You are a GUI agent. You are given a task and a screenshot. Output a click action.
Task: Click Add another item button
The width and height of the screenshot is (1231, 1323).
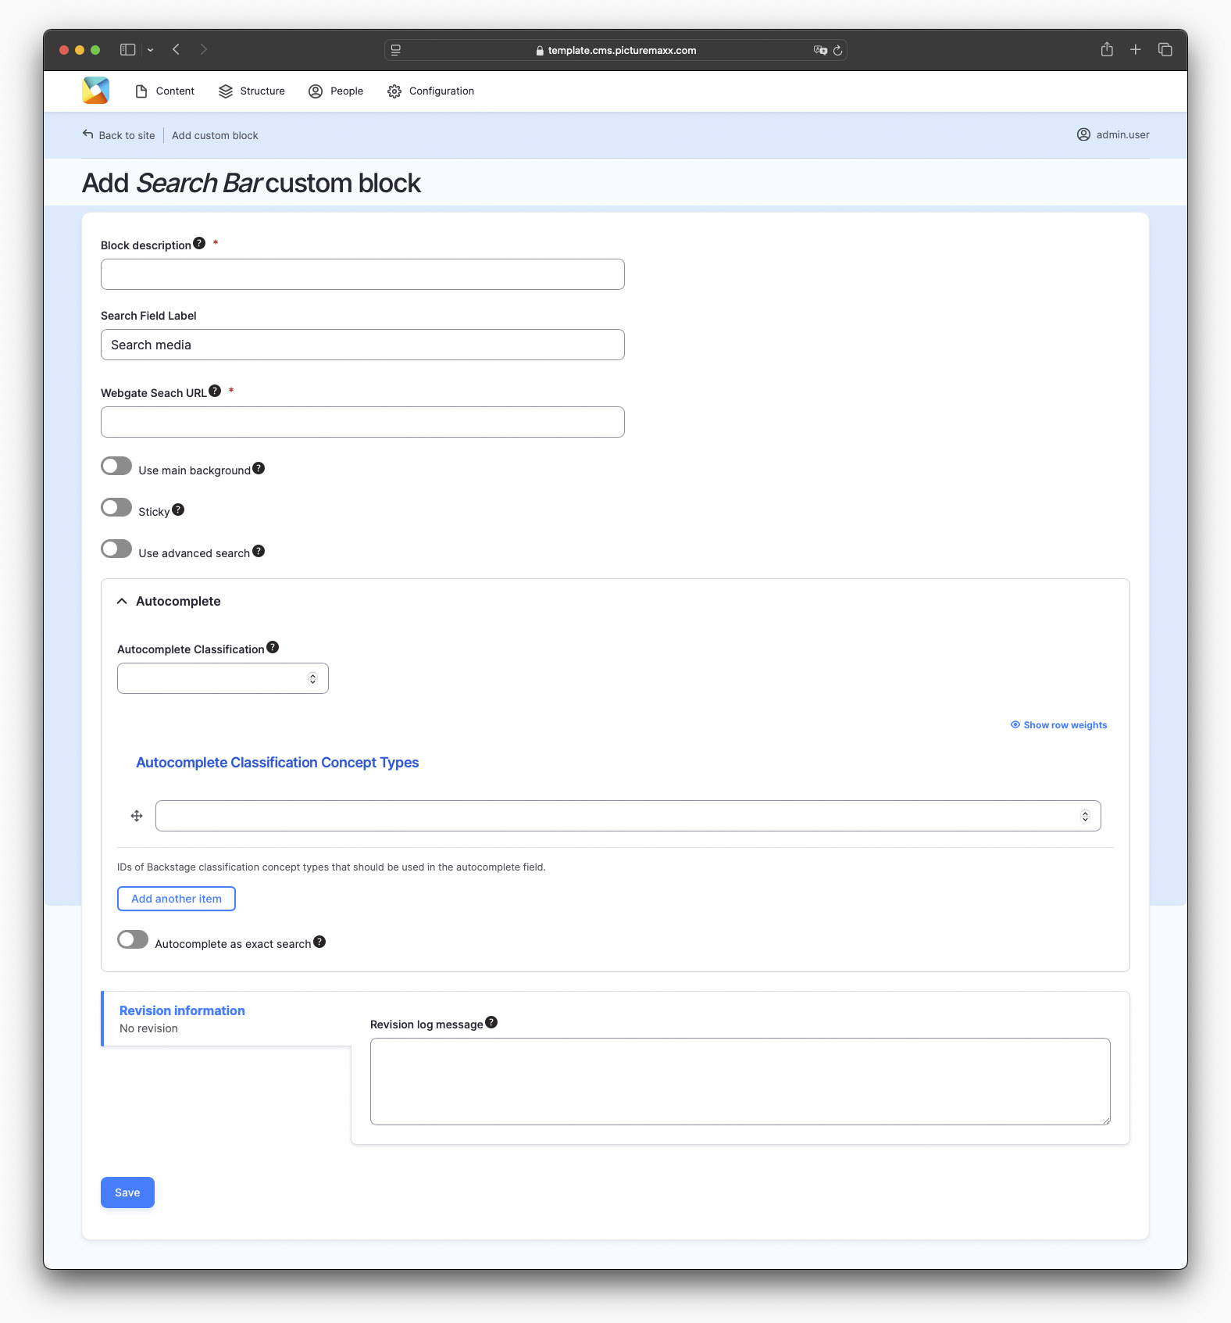click(x=177, y=899)
